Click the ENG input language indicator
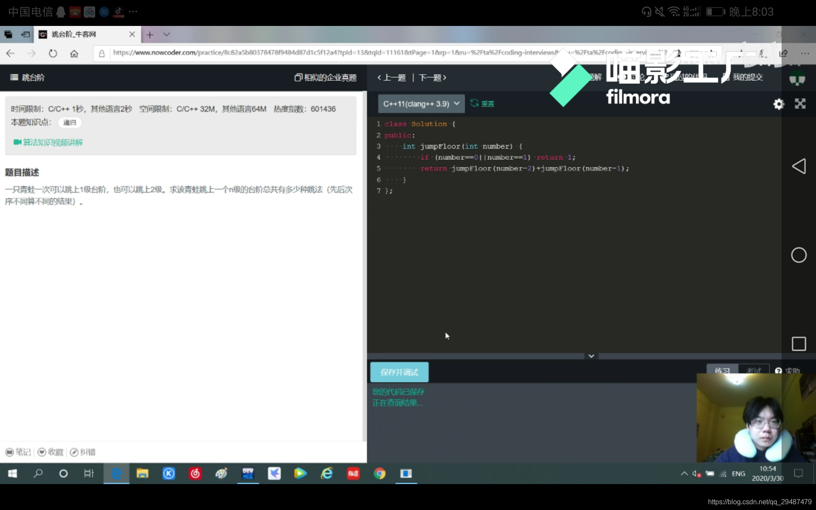The image size is (816, 510). (x=739, y=473)
